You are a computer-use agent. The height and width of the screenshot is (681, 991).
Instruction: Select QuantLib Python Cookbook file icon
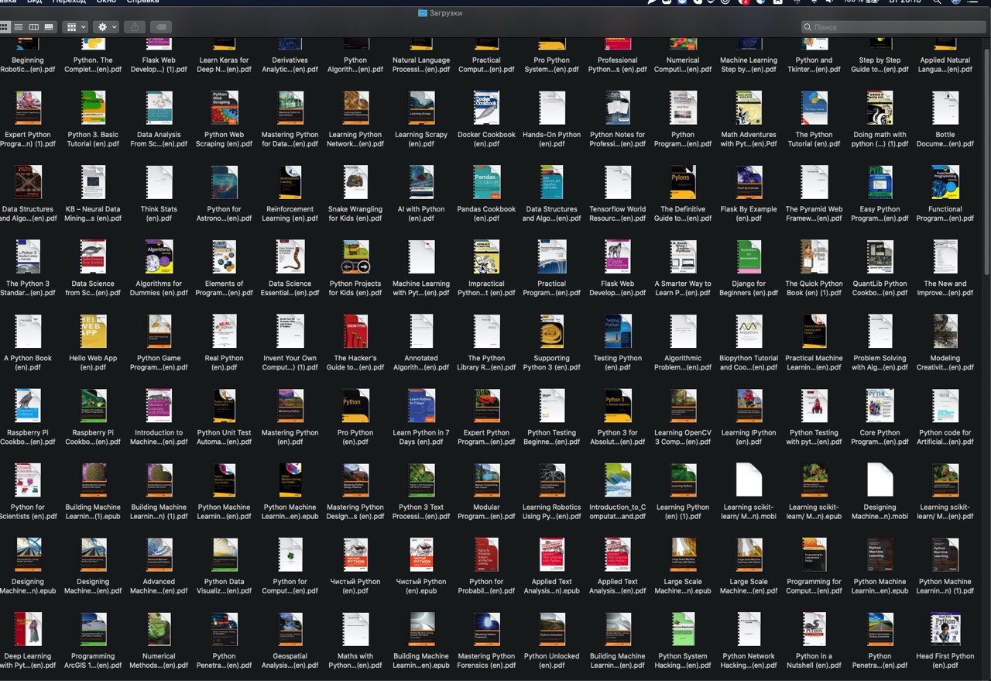(x=880, y=257)
